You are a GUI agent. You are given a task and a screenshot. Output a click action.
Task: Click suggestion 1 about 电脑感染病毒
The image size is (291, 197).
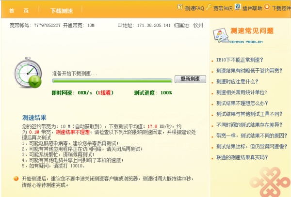(x=70, y=143)
